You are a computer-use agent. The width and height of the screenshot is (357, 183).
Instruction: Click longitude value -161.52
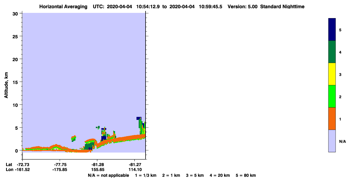[x=23, y=170]
